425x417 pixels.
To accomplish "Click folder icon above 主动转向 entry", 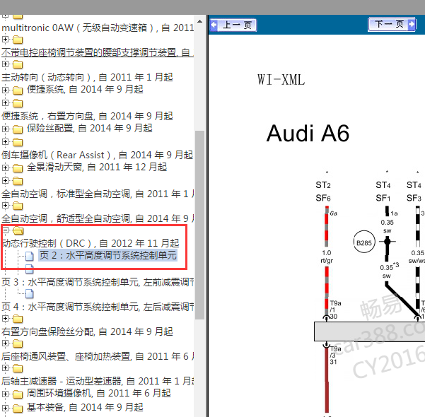I will coord(18,64).
